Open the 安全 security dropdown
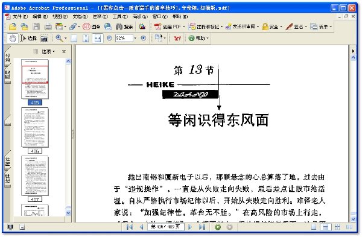This screenshot has width=362, height=237. [272, 27]
